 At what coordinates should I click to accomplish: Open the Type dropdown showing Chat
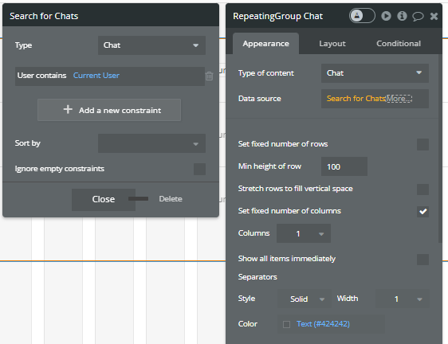(151, 45)
